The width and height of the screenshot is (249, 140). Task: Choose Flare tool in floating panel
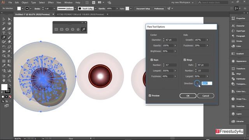(84, 30)
